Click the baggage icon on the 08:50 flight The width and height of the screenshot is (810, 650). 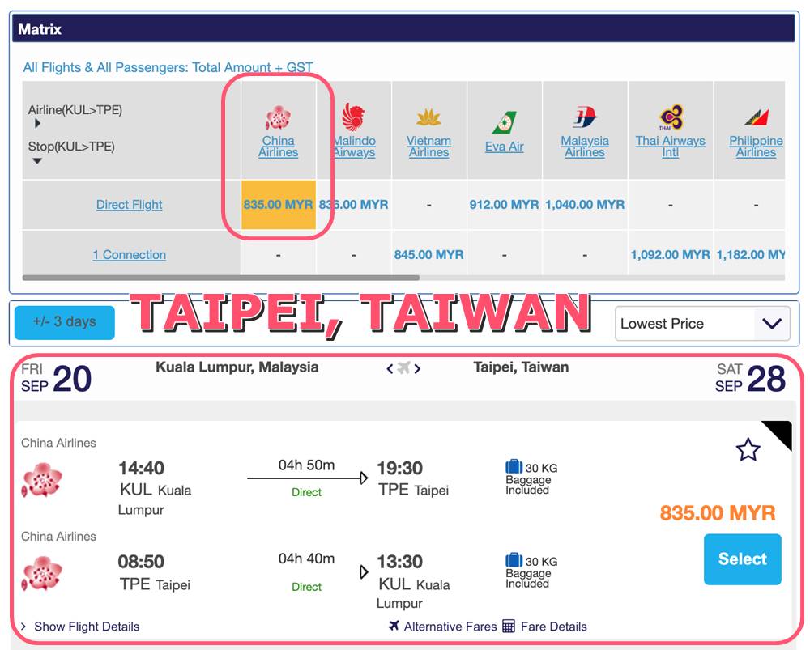point(514,559)
